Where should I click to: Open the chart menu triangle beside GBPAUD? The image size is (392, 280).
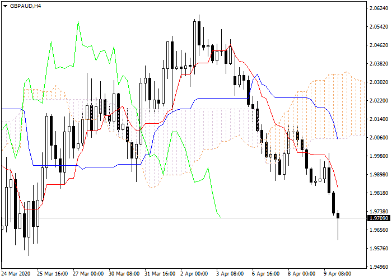pos(5,6)
